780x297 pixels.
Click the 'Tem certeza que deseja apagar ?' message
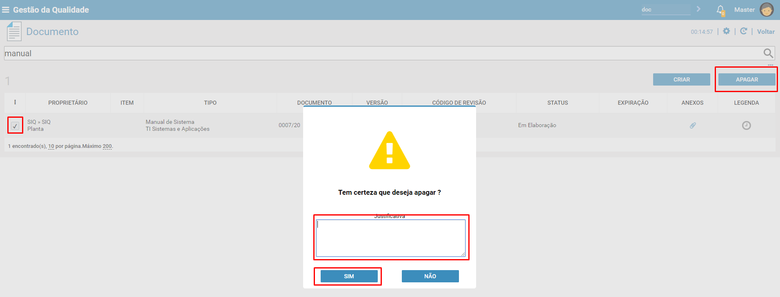[390, 192]
